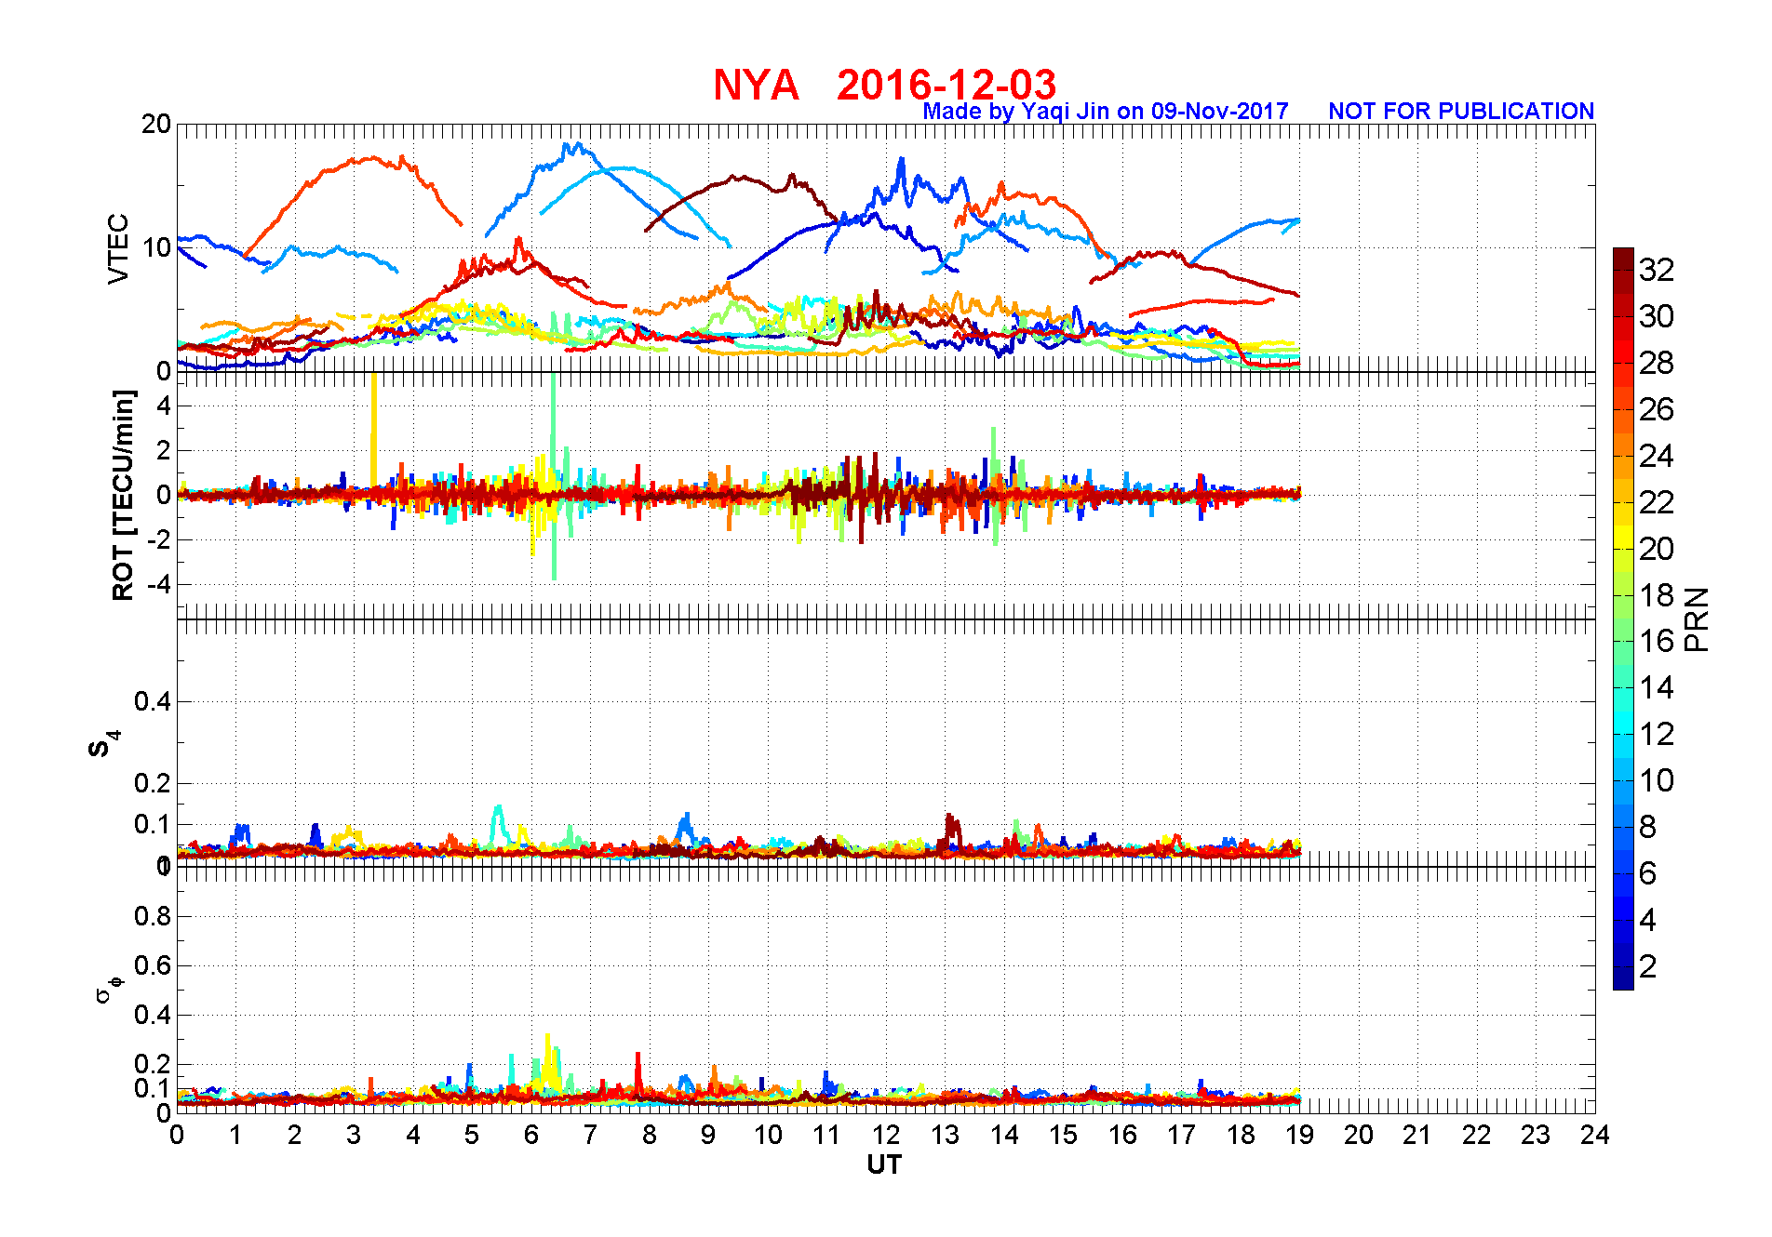Click the colorbar tick label 2
Image resolution: width=1772 pixels, height=1237 pixels.
click(x=1648, y=966)
